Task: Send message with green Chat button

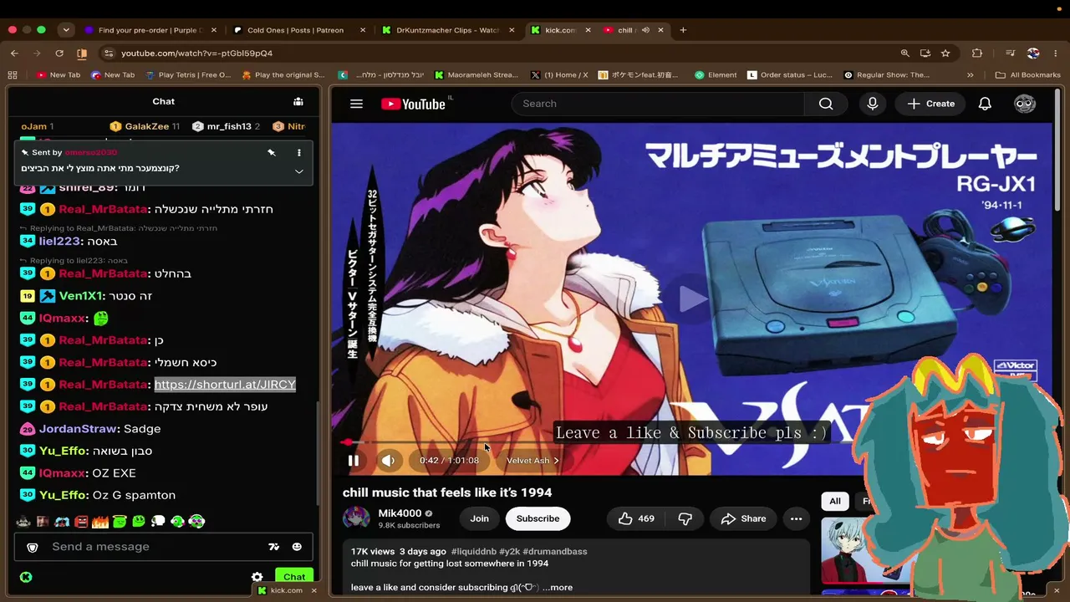Action: [294, 577]
